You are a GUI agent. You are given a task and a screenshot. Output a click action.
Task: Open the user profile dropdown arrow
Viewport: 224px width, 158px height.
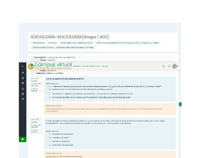pyautogui.click(x=179, y=66)
